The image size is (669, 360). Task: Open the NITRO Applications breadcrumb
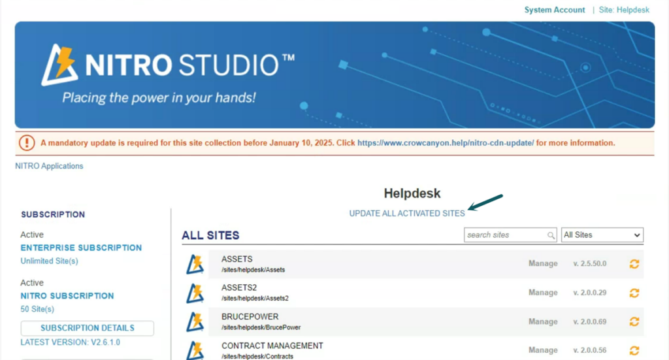(49, 166)
